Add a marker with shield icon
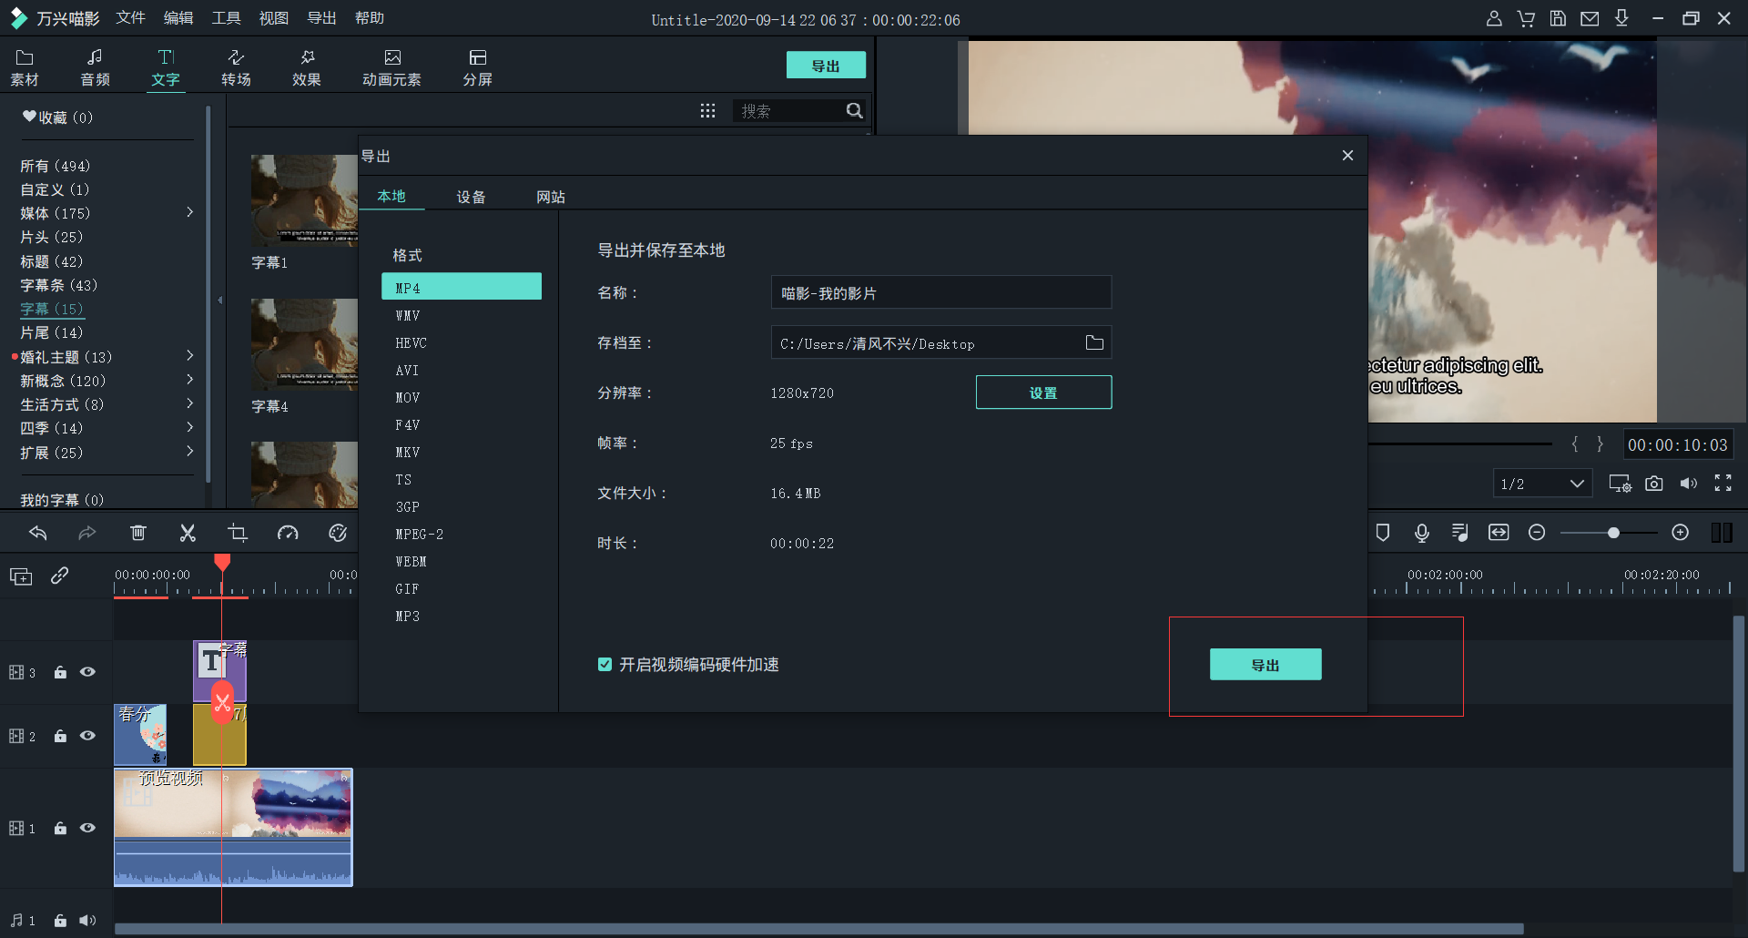This screenshot has width=1748, height=938. coord(1382,533)
